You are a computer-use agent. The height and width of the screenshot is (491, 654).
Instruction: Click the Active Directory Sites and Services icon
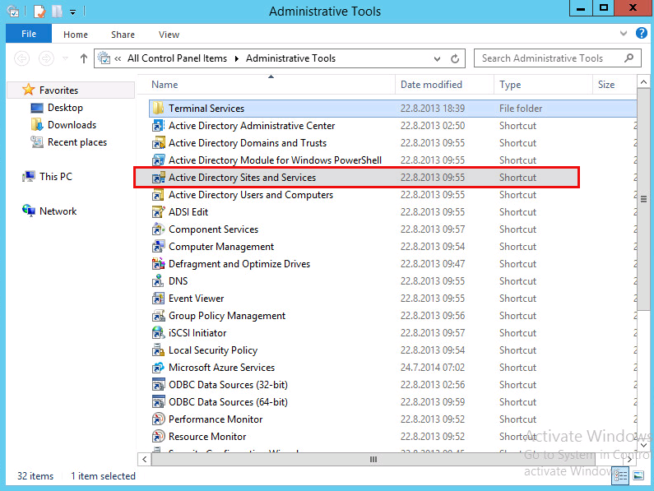point(158,178)
